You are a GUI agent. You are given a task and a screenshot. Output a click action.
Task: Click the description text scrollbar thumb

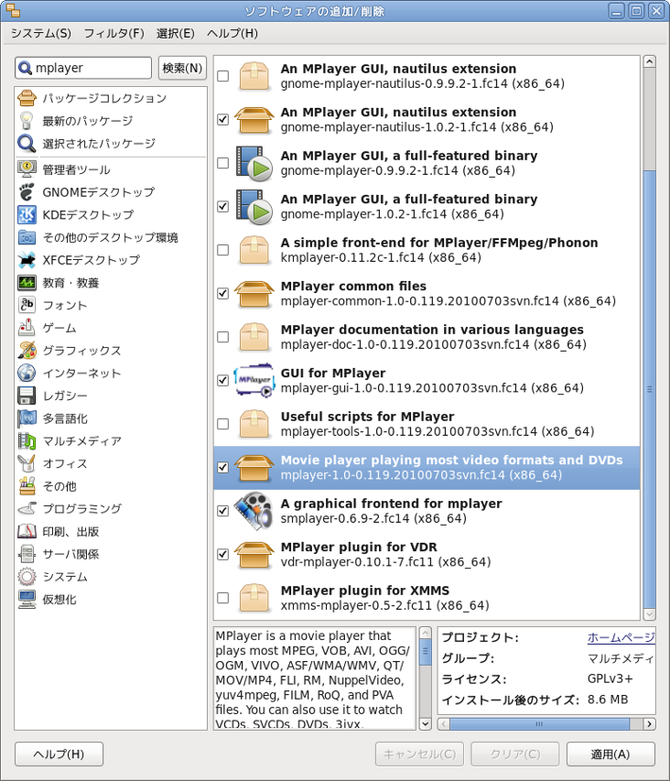[x=425, y=652]
